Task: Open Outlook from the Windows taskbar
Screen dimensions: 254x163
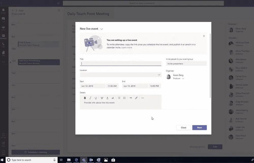Action: coord(91,160)
